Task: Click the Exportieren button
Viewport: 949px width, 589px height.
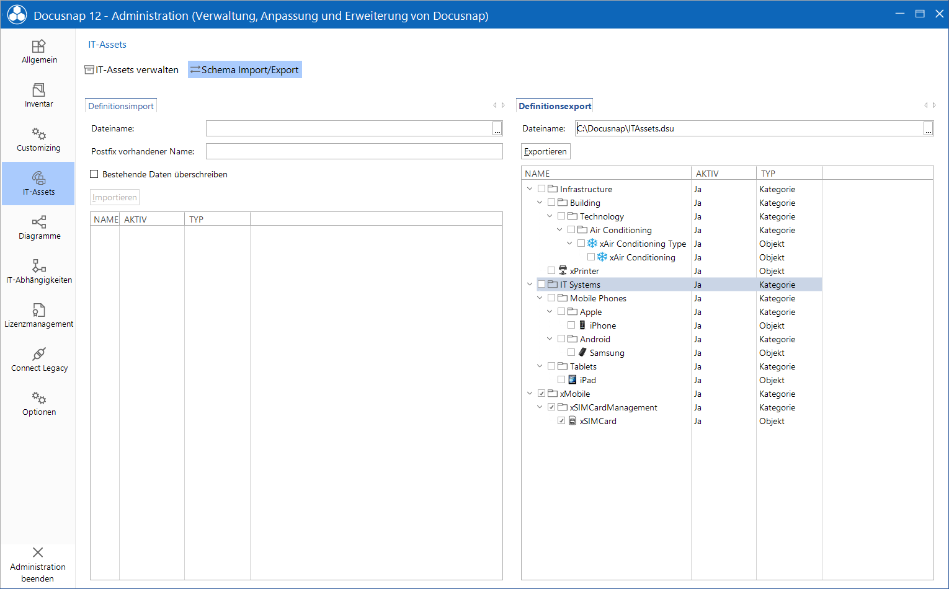Action: 545,151
